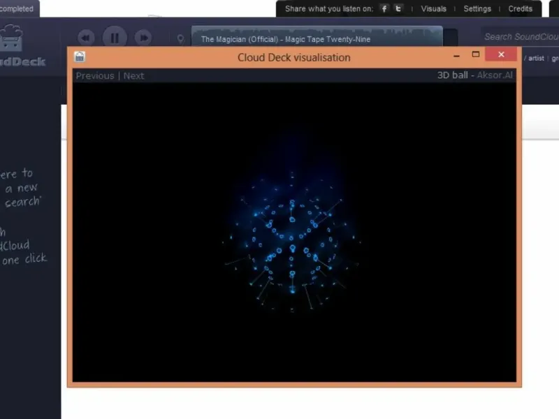Open the Aksor.Al author link
Image resolution: width=559 pixels, height=419 pixels.
(x=495, y=75)
